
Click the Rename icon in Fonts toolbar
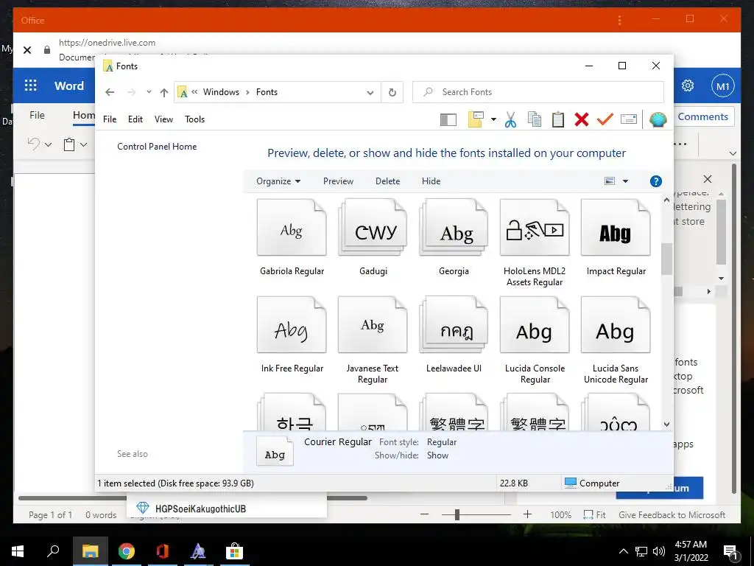(629, 119)
